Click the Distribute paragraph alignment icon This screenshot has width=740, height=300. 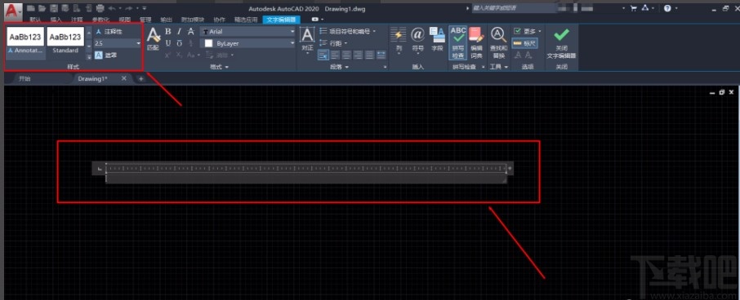(x=381, y=55)
